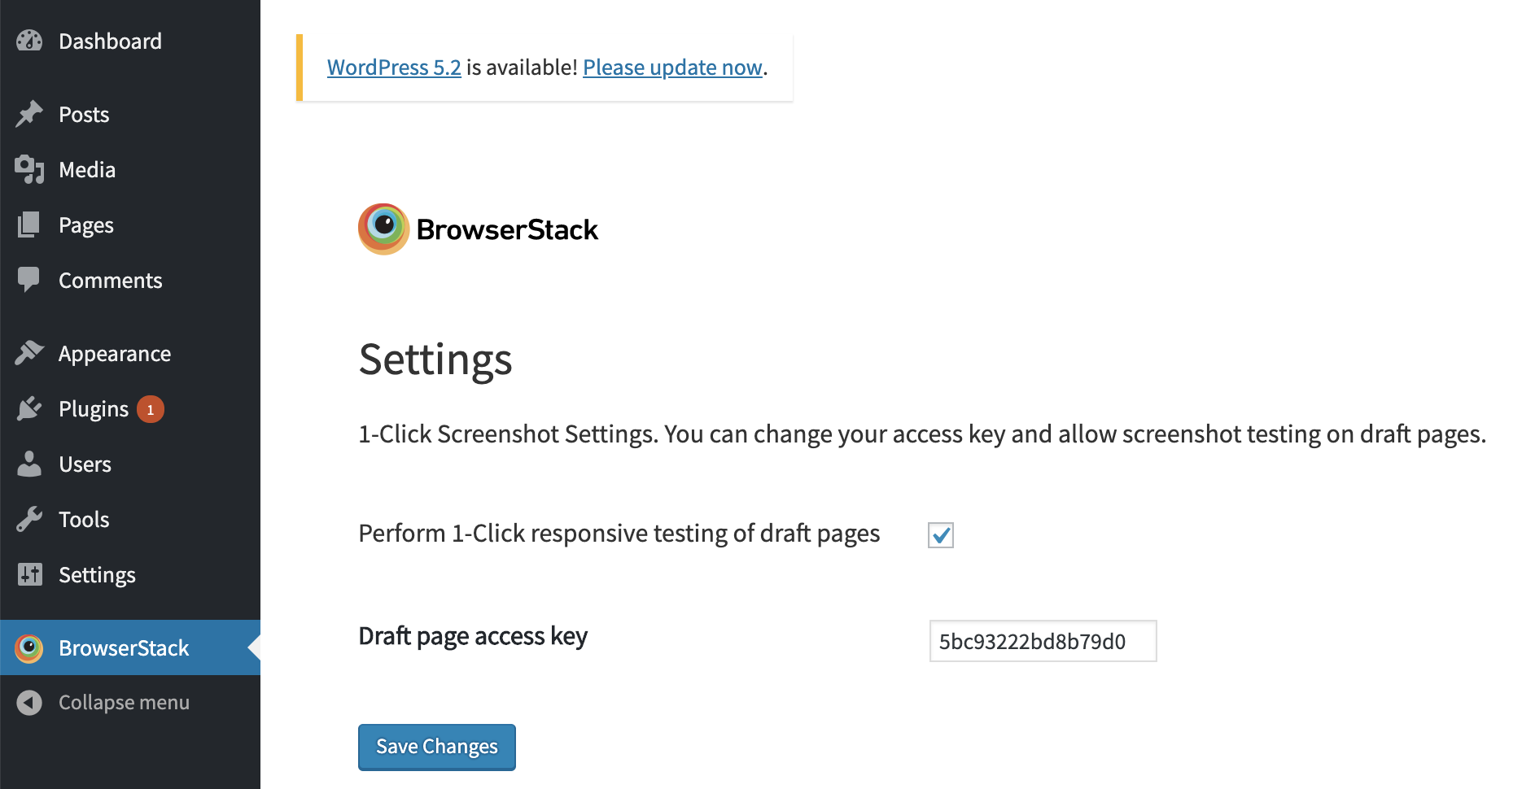
Task: Click the Posts pushpin icon
Action: click(29, 114)
